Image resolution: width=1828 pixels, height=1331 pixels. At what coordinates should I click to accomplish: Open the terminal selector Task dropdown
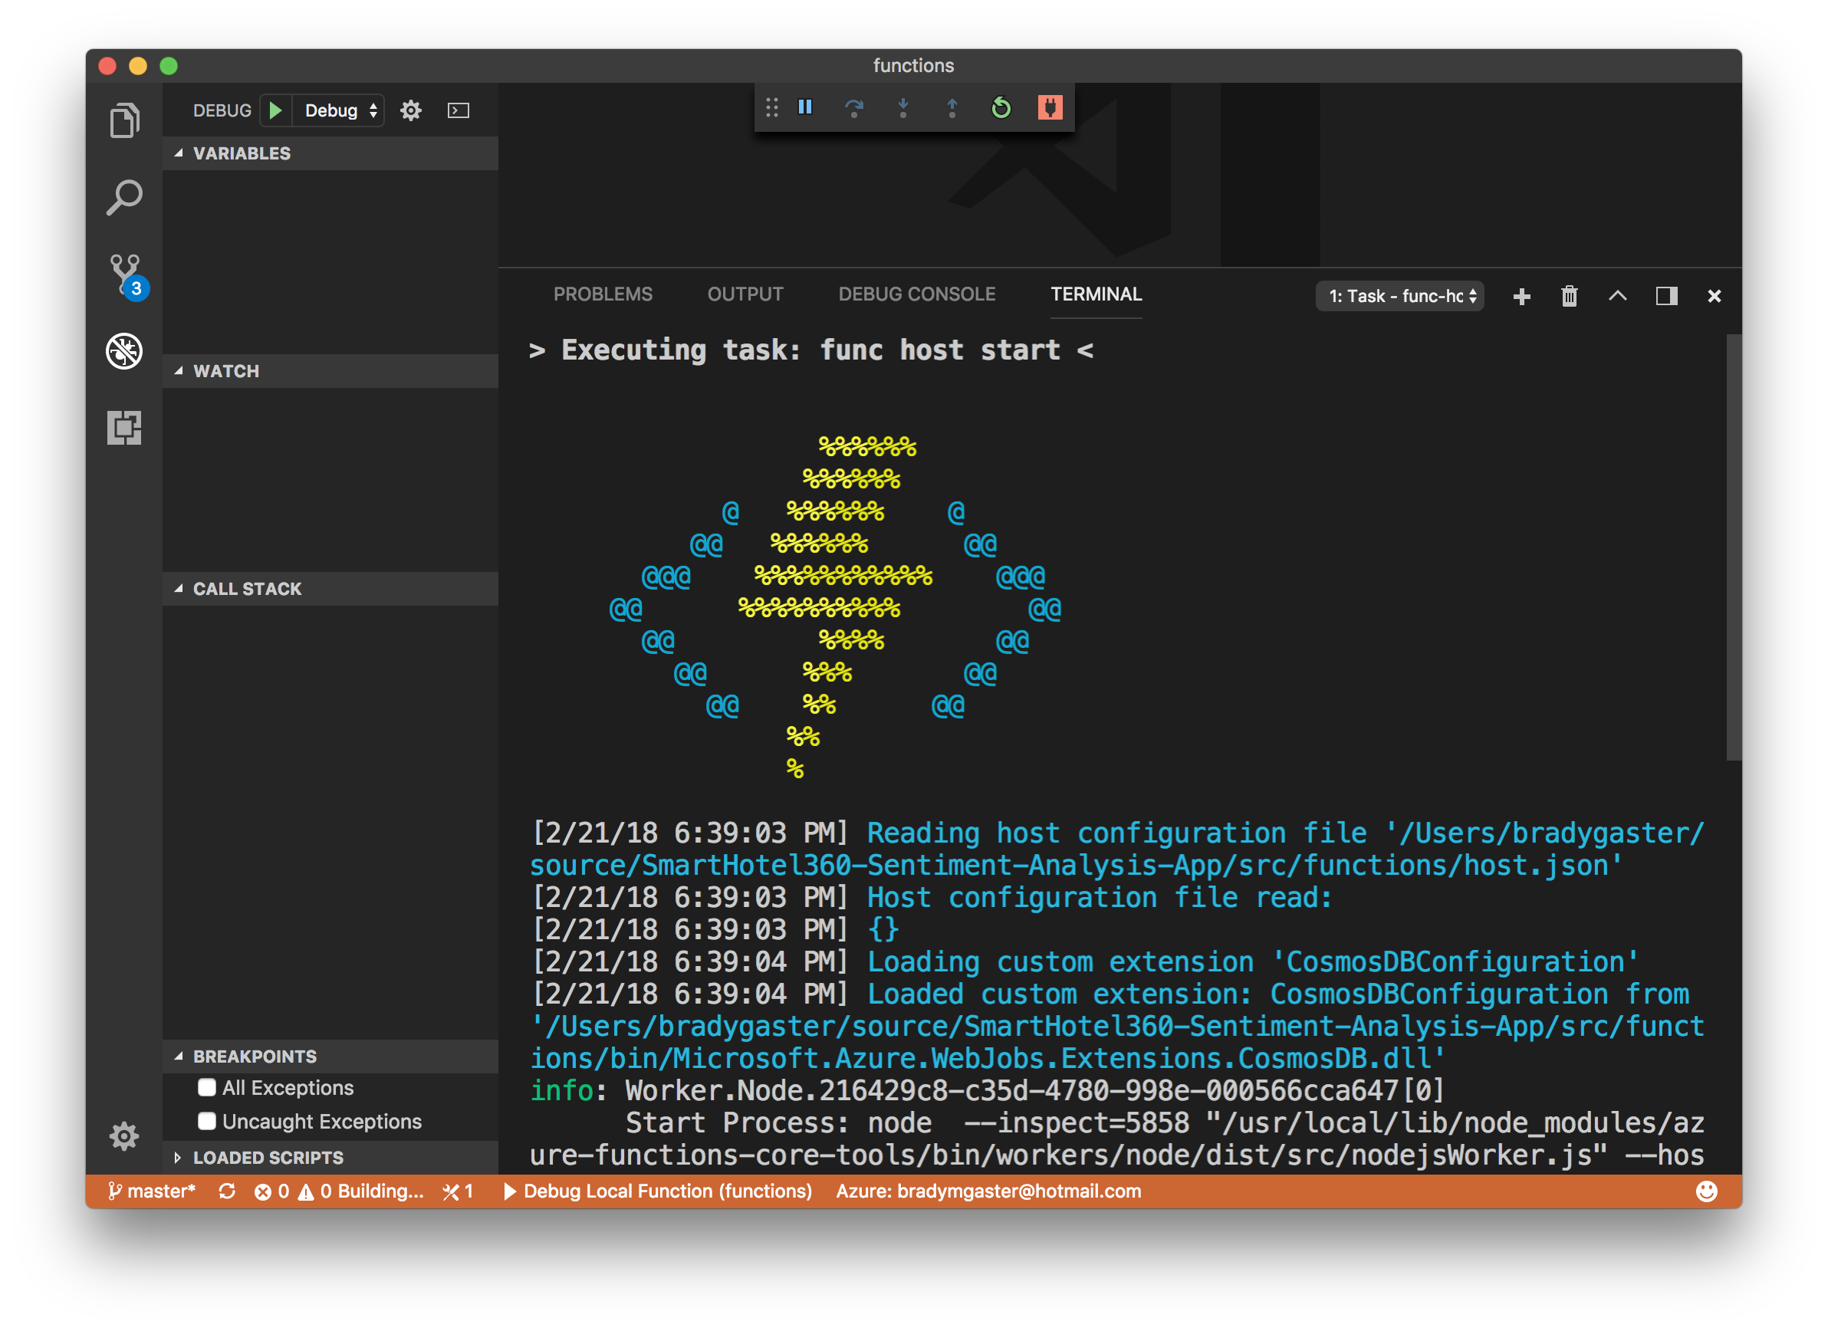click(x=1400, y=297)
